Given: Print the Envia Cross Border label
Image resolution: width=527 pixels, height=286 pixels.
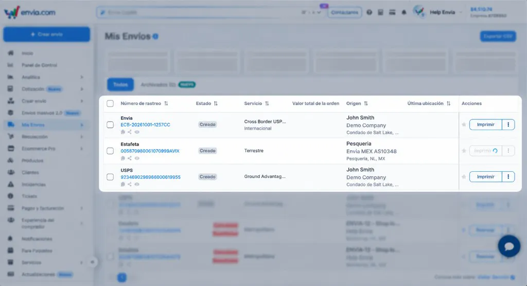Looking at the screenshot, I should [486, 124].
